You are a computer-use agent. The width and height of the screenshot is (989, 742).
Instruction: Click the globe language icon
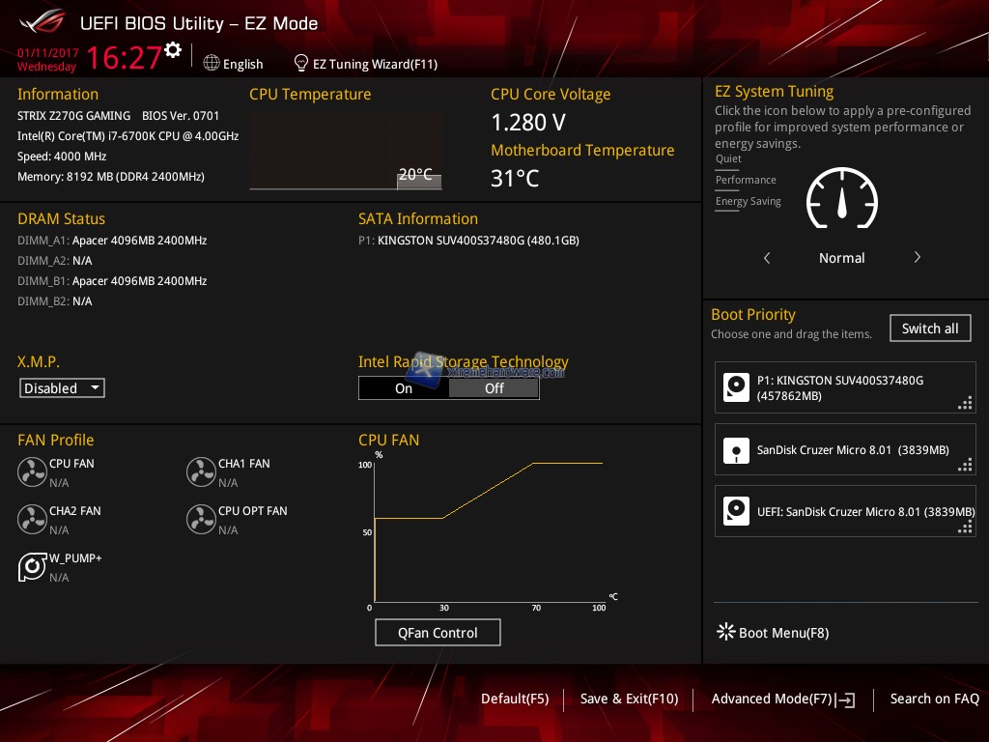(x=212, y=63)
